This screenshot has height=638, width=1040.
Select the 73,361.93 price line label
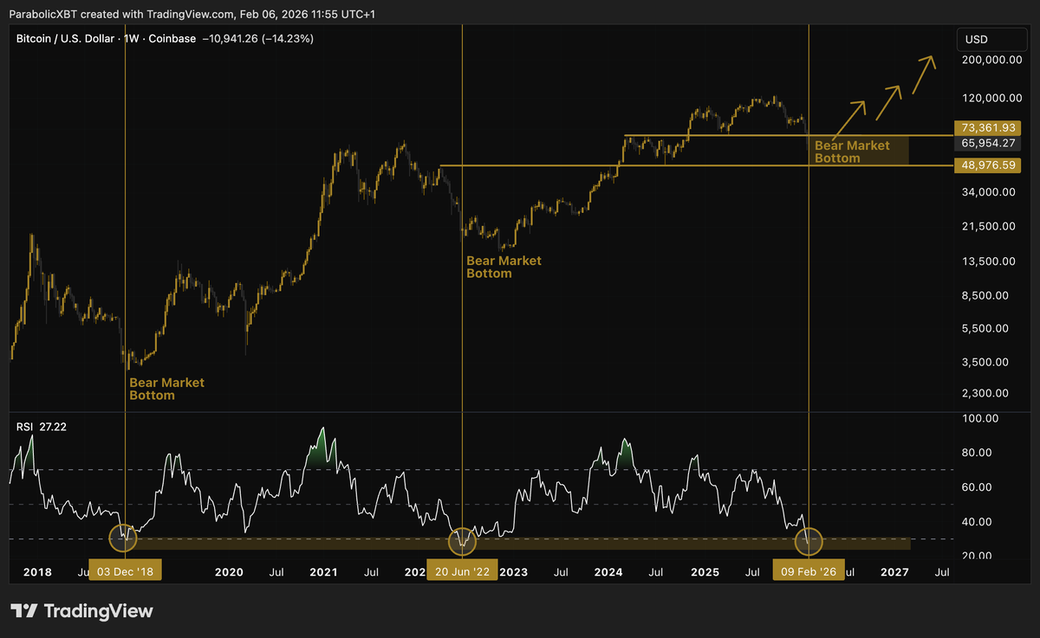click(x=986, y=127)
